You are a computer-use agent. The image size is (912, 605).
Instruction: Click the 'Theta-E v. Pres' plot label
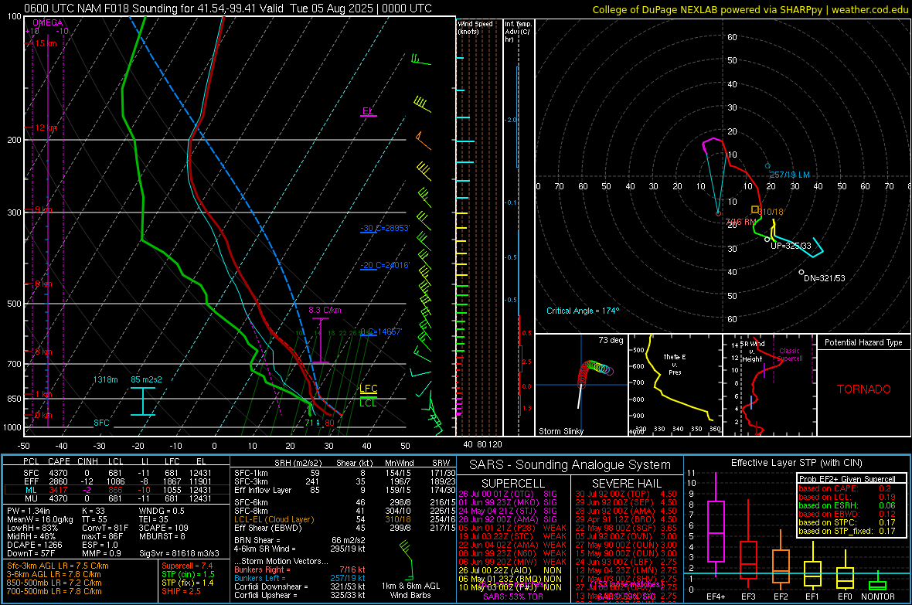coord(674,364)
